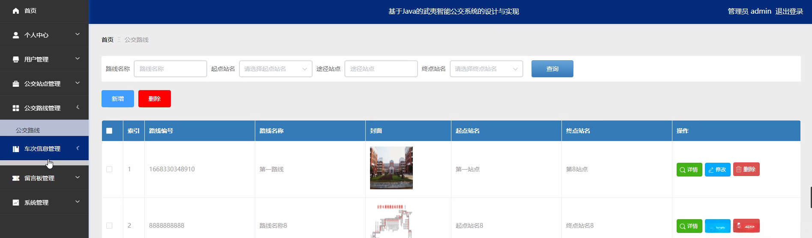Viewport: 812px width, 238px height.
Task: Open the 用户管理 menu item
Action: (x=44, y=59)
